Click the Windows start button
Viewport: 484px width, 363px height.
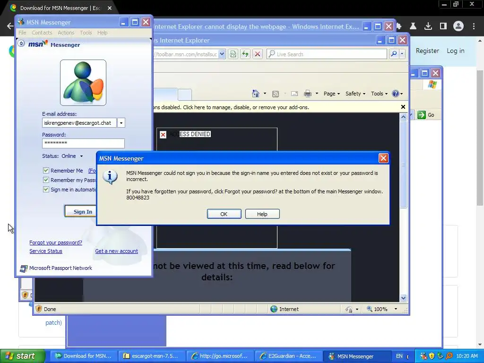point(23,356)
